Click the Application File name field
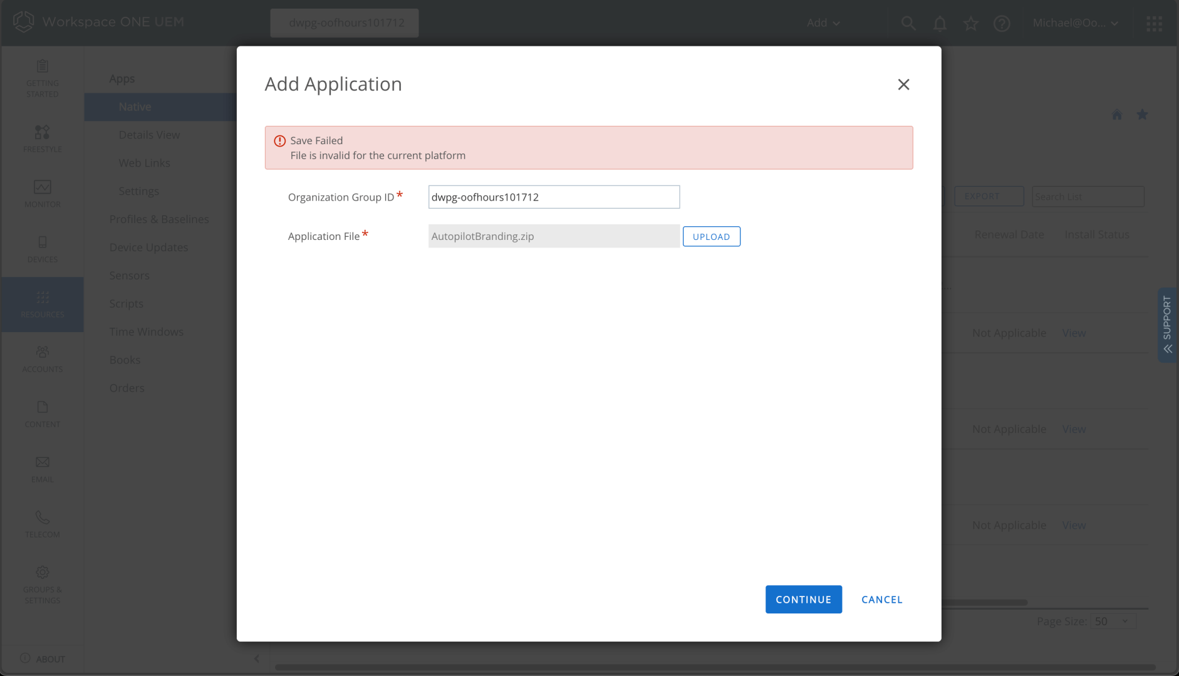 tap(553, 236)
